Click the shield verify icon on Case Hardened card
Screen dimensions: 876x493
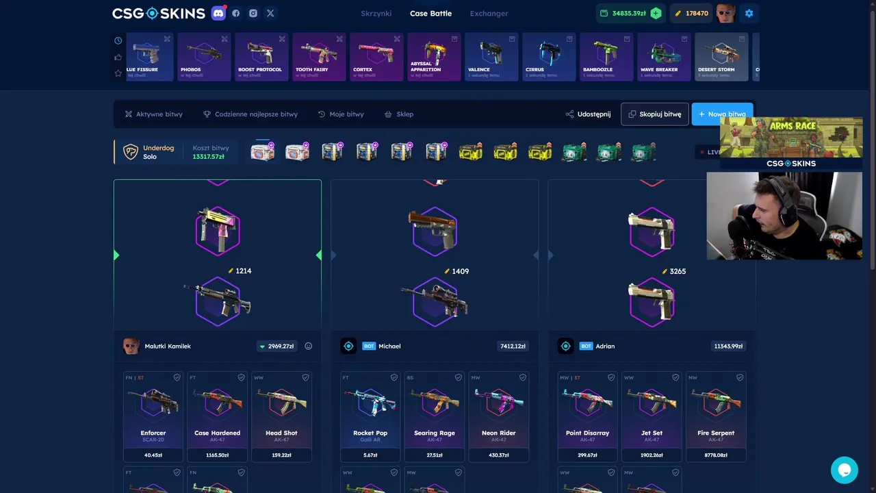coord(241,377)
